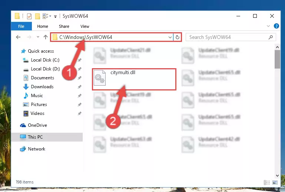Close the SysWOW64 Explorer window
The width and height of the screenshot is (285, 192).
coord(272,16)
